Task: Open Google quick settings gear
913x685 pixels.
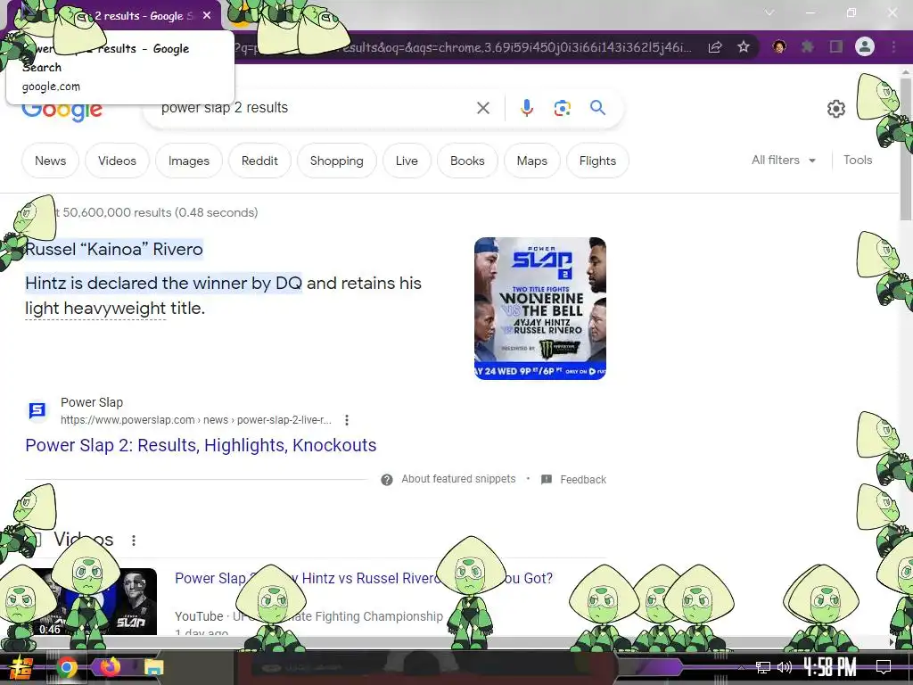Action: click(x=836, y=108)
